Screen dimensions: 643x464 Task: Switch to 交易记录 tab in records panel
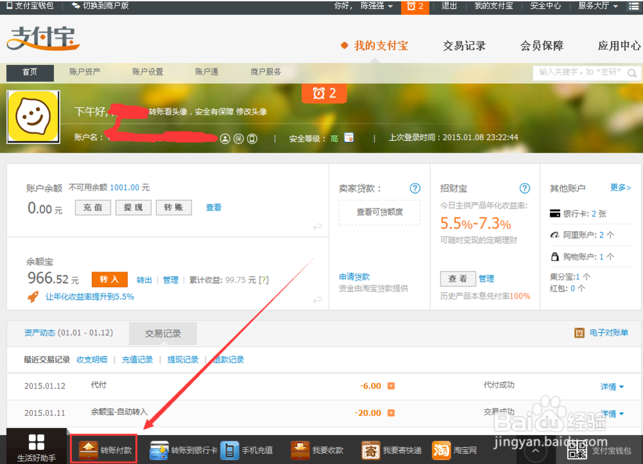(x=163, y=333)
